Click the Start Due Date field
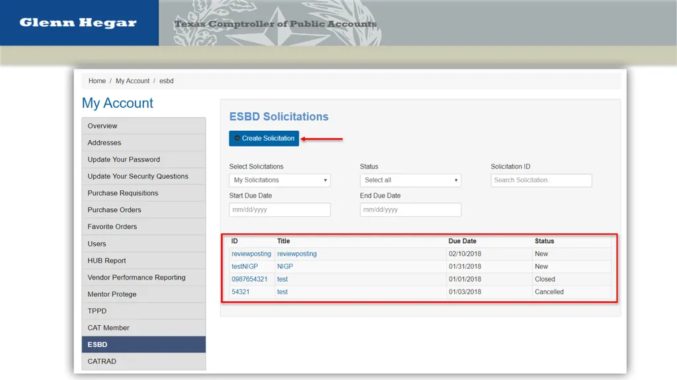This screenshot has height=380, width=677. tap(280, 209)
